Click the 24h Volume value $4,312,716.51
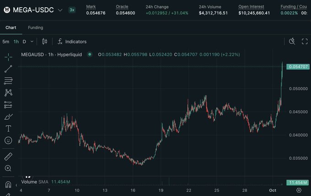 click(213, 13)
